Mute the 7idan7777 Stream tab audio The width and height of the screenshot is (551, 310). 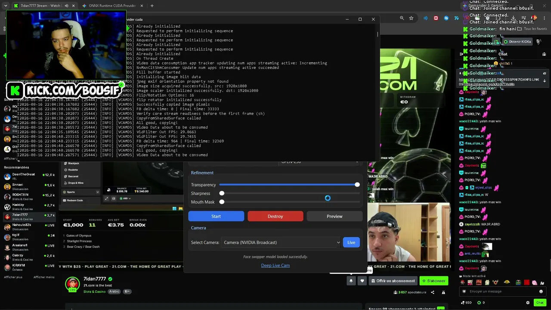point(66,6)
